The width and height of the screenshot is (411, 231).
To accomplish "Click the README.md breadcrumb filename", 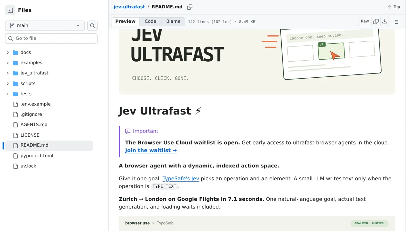I will (x=167, y=7).
